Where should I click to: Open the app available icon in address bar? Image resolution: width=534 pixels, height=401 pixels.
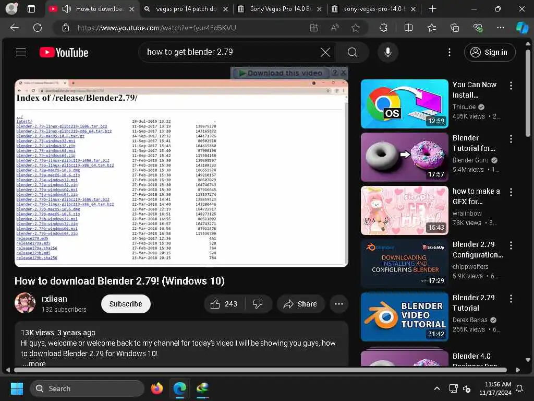click(x=314, y=28)
